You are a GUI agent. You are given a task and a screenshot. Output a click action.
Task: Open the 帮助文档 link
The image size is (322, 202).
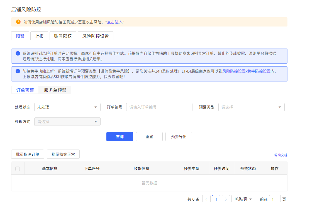(280, 155)
